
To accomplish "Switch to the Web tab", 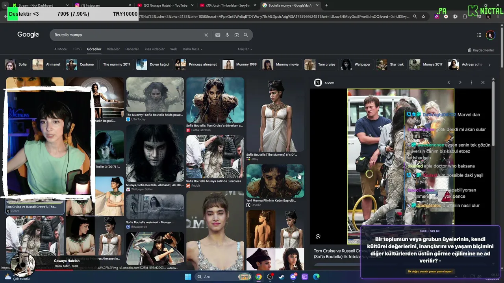I will (x=174, y=49).
